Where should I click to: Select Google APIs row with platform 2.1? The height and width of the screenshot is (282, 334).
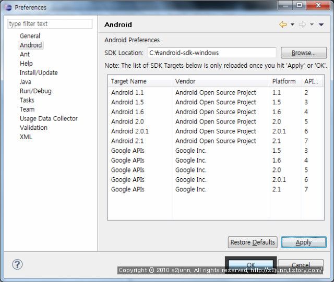click(216, 189)
